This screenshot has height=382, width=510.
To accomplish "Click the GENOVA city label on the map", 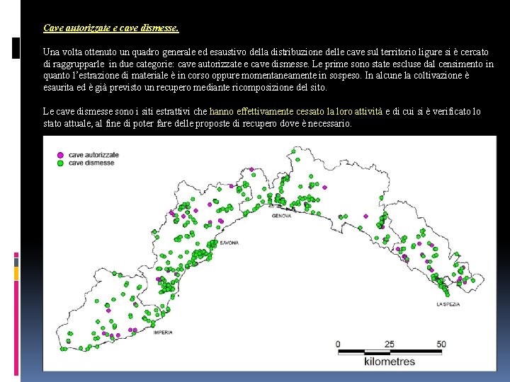I will [281, 216].
